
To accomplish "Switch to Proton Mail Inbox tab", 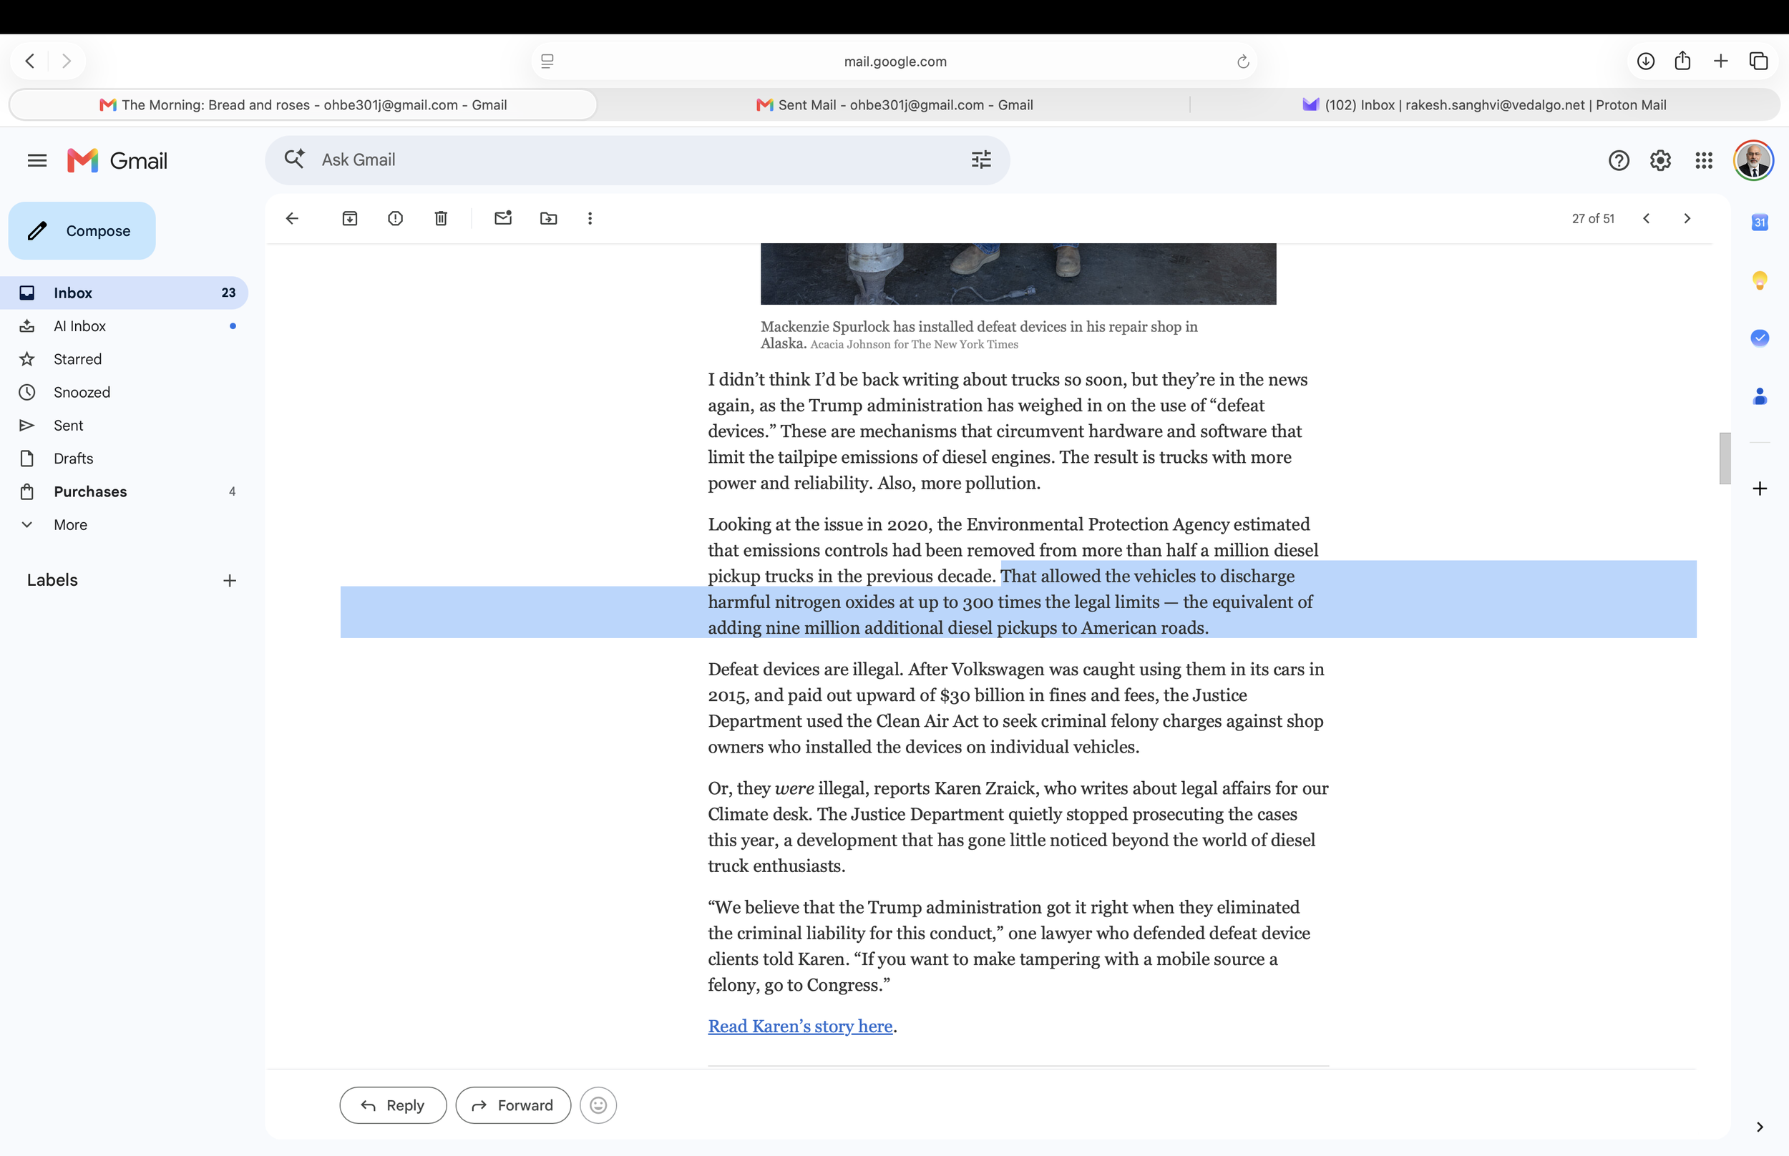I will (1484, 105).
